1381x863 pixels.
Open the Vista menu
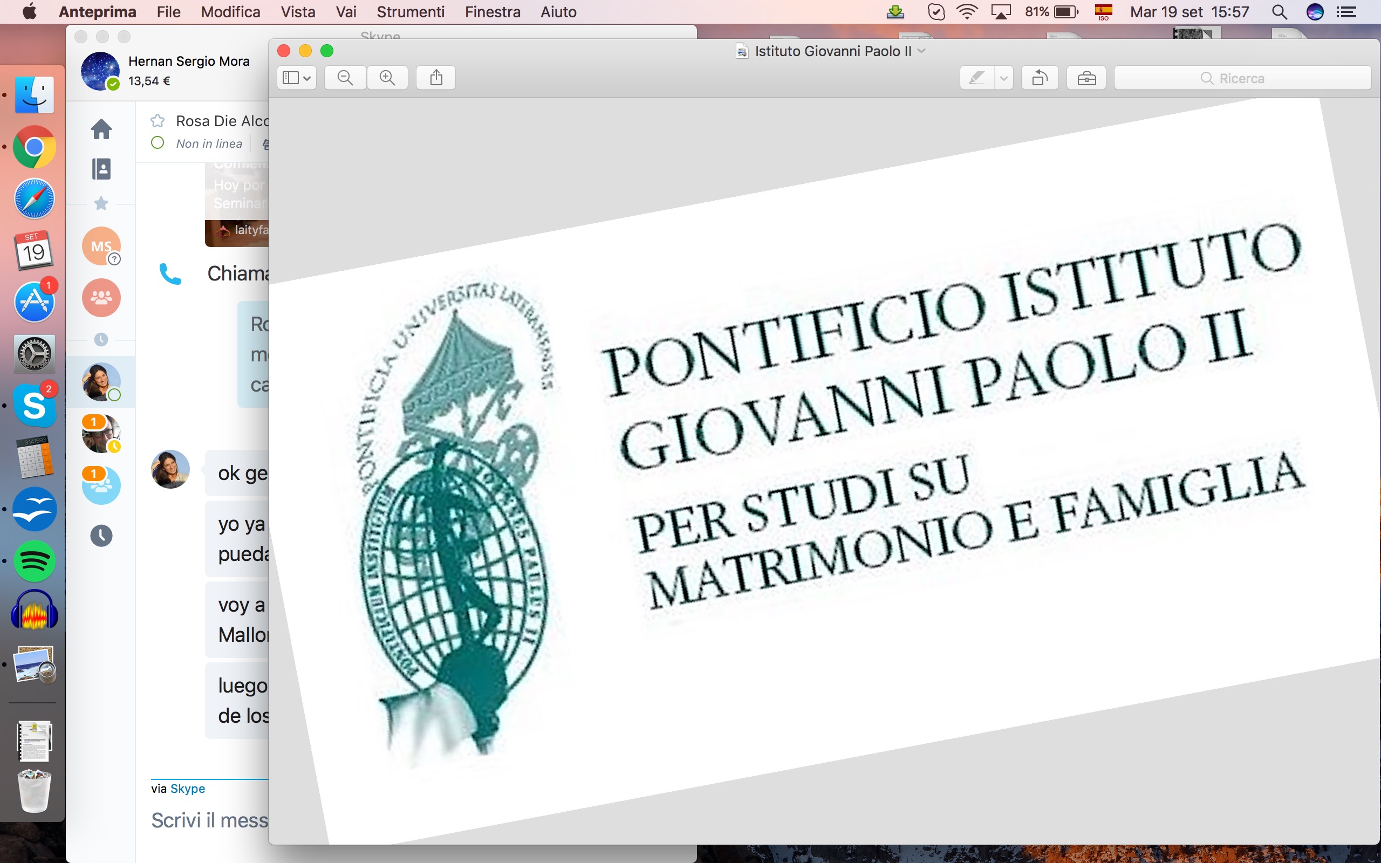click(297, 12)
